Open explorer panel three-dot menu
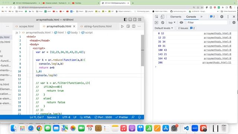 [x=7, y=26]
